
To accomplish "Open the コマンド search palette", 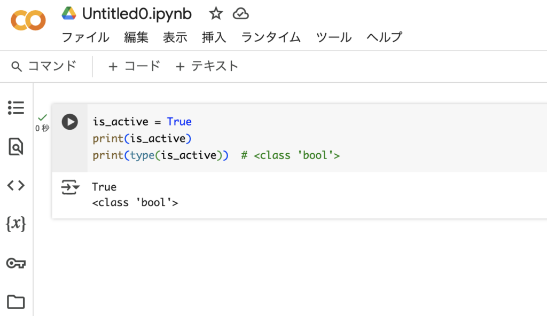I will coord(44,66).
